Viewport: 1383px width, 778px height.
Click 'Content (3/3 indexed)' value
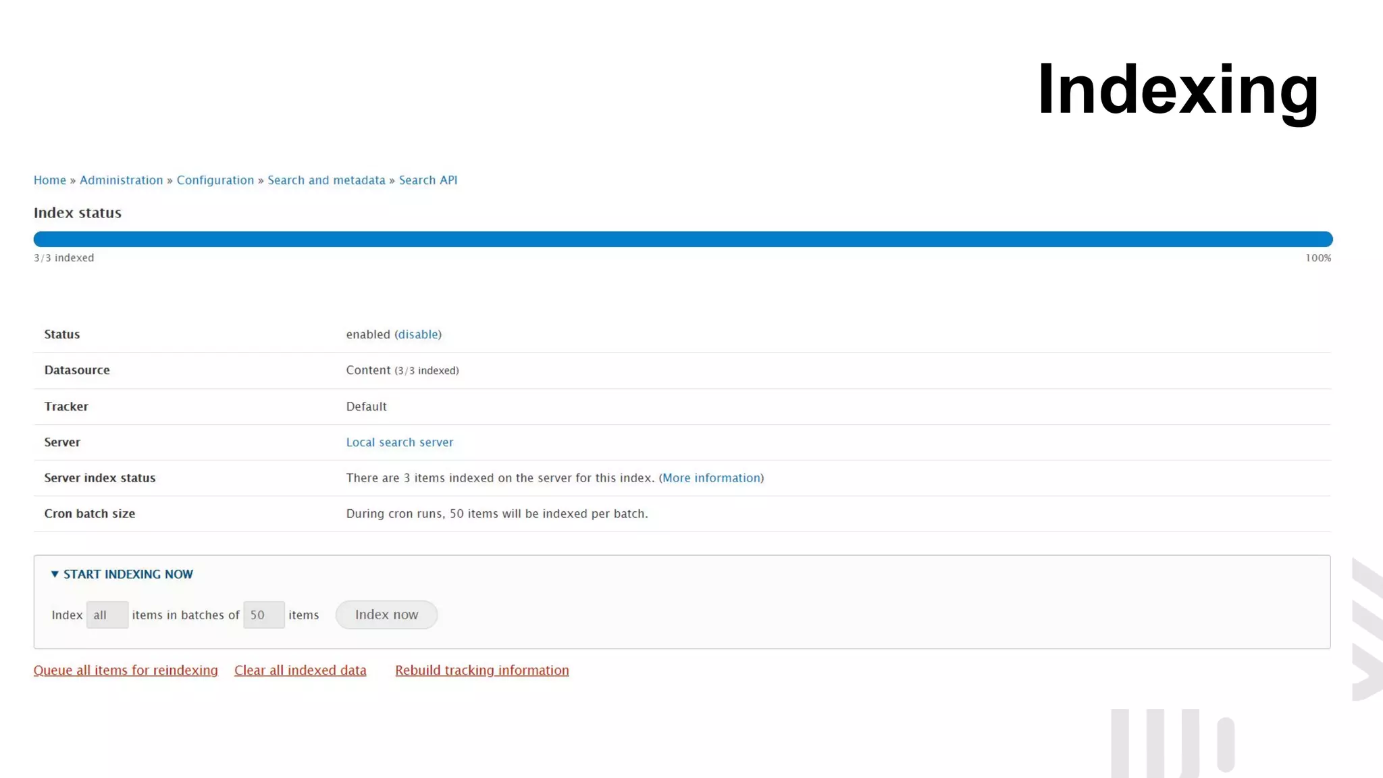(x=402, y=370)
